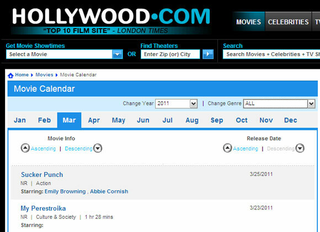Switch to the Apr month tab
This screenshot has width=320, height=232.
point(94,120)
